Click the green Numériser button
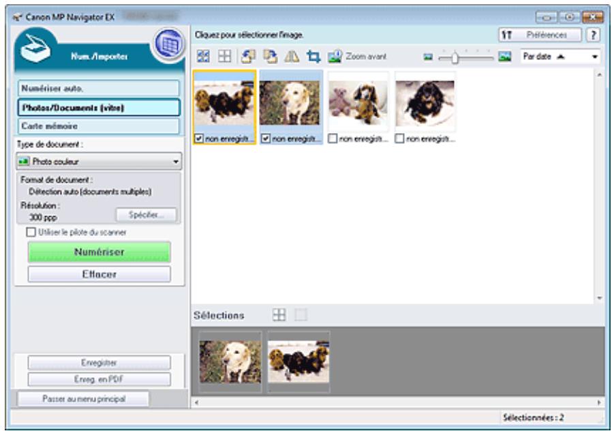Viewport: 612px width, 431px height. (x=99, y=252)
